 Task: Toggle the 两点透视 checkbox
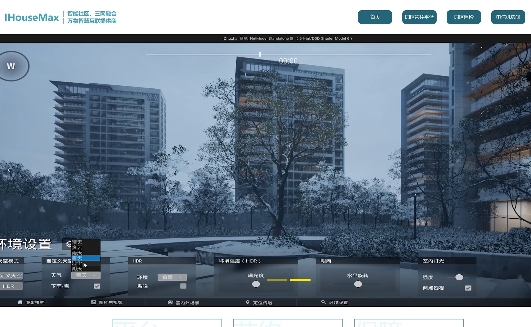(x=468, y=288)
